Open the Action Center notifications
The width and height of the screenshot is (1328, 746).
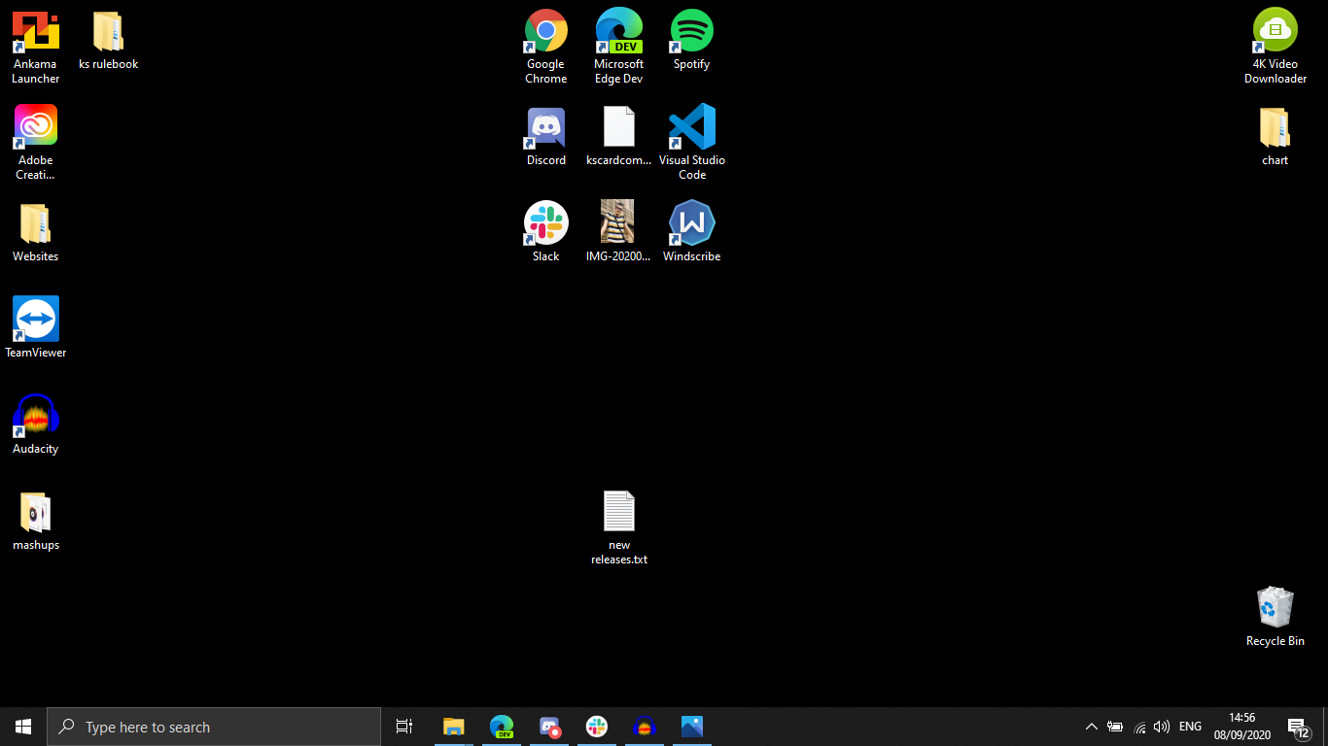coord(1299,727)
